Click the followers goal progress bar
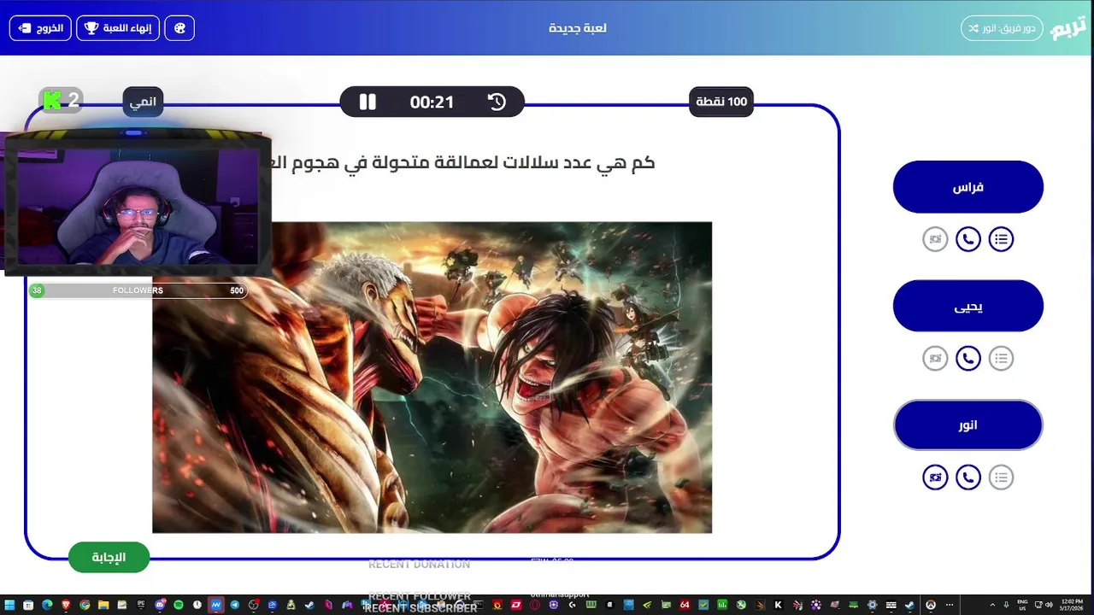 pyautogui.click(x=138, y=290)
